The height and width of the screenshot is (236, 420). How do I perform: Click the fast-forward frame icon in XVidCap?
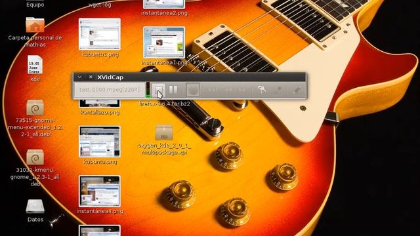coord(242,90)
